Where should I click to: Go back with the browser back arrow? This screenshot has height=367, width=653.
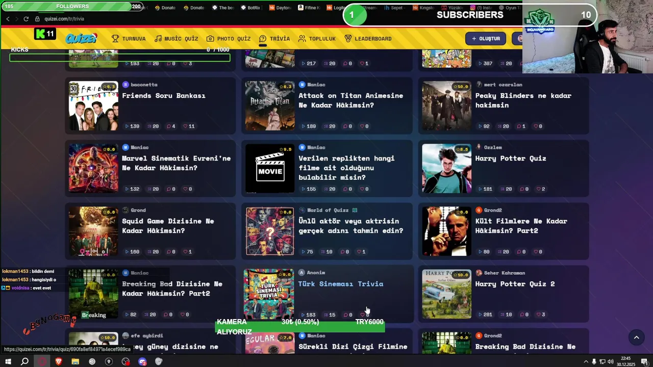[8, 19]
